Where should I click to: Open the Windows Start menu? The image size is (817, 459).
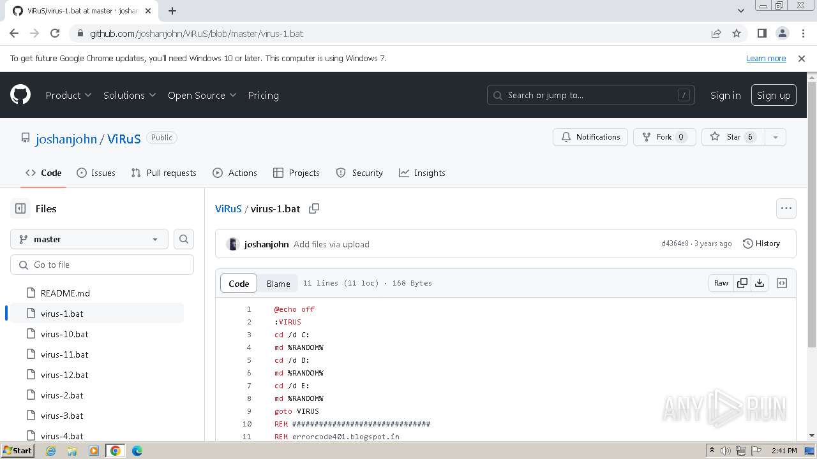click(x=17, y=451)
